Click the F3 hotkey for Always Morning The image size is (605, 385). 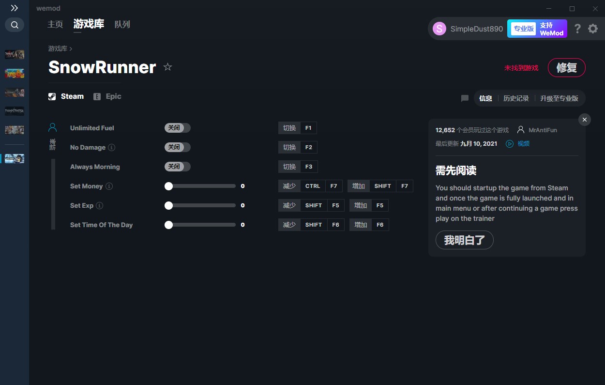[x=309, y=167]
